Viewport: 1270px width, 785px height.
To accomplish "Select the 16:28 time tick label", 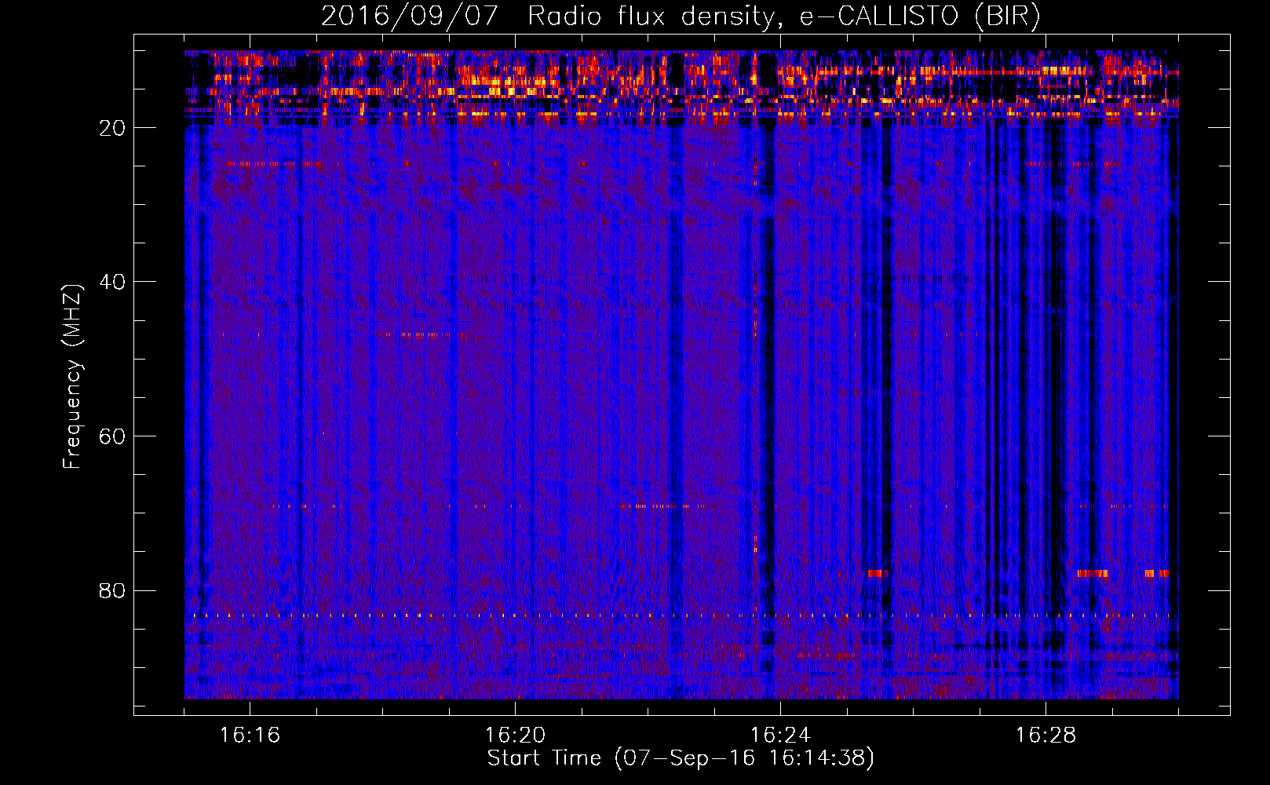I will click(1046, 736).
